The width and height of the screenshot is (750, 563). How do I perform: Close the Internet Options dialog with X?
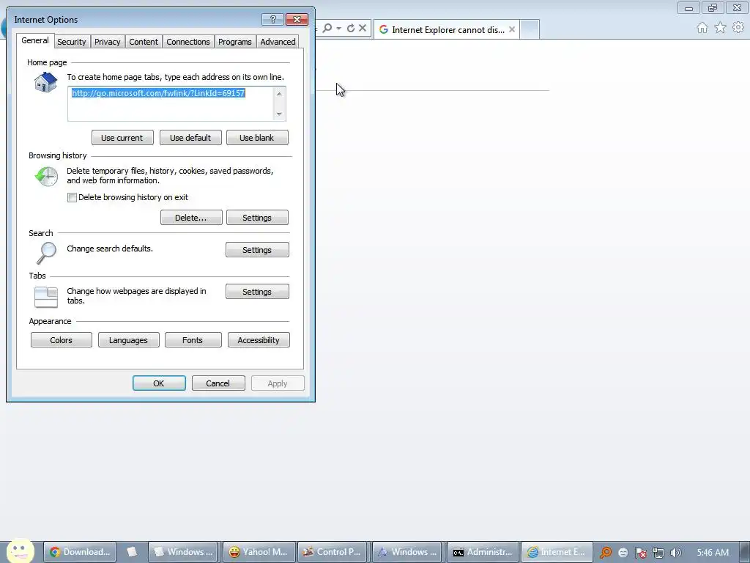click(297, 19)
